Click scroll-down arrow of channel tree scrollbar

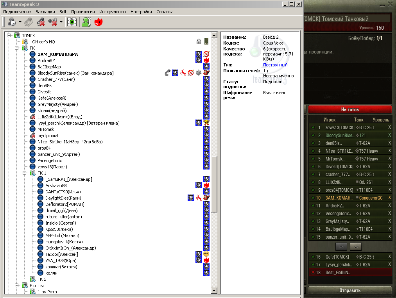(x=214, y=291)
